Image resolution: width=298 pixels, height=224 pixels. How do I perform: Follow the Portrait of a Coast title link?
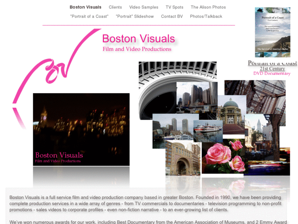pos(272,63)
